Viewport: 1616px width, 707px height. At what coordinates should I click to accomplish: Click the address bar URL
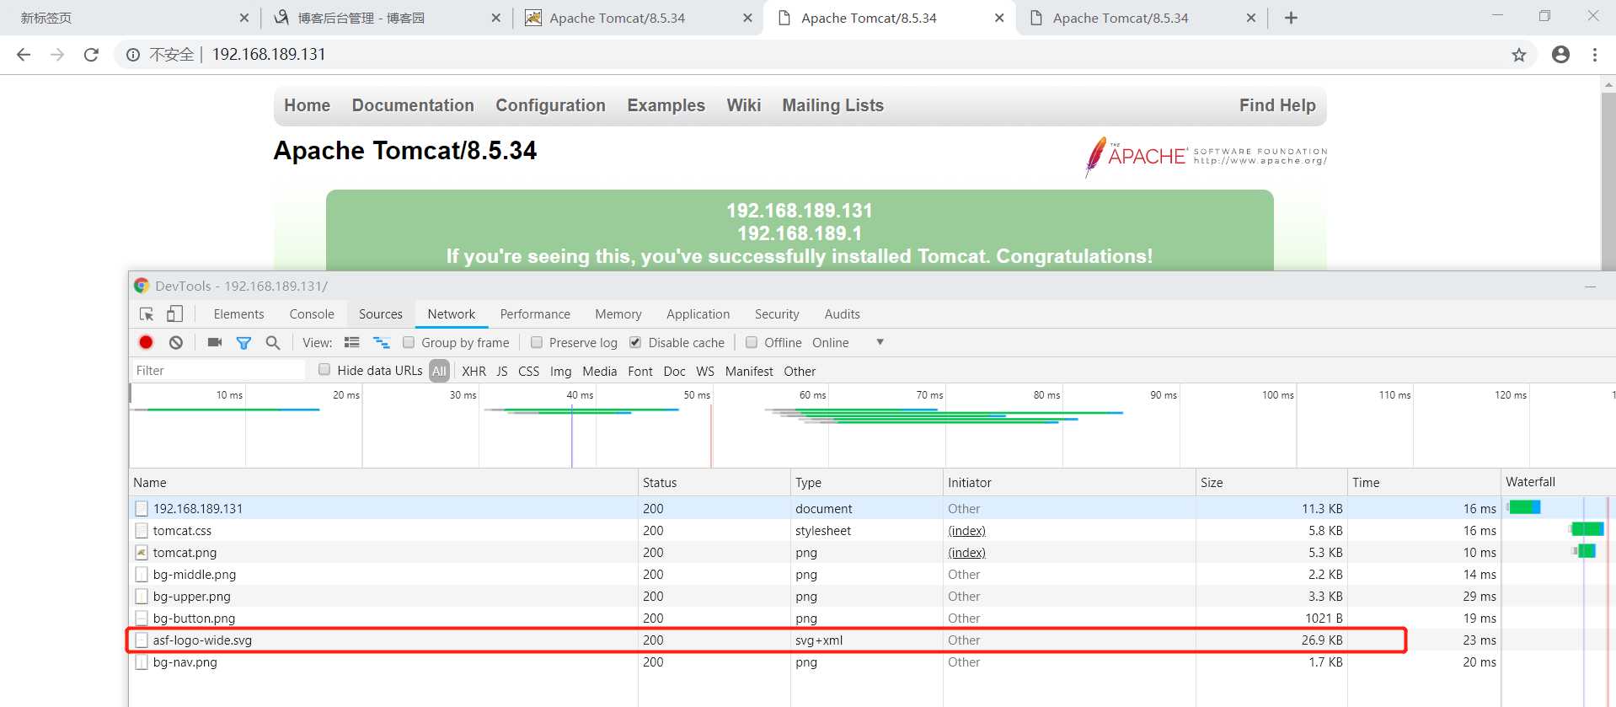(x=269, y=55)
